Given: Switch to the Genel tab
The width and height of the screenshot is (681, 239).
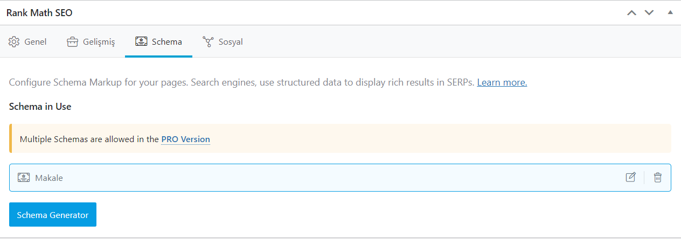Looking at the screenshot, I should 27,41.
